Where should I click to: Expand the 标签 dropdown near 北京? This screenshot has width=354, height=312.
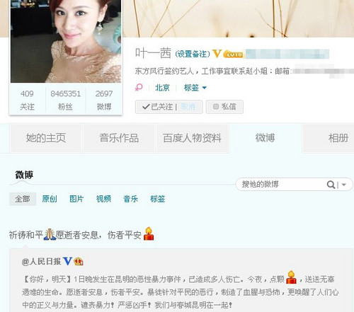(195, 88)
